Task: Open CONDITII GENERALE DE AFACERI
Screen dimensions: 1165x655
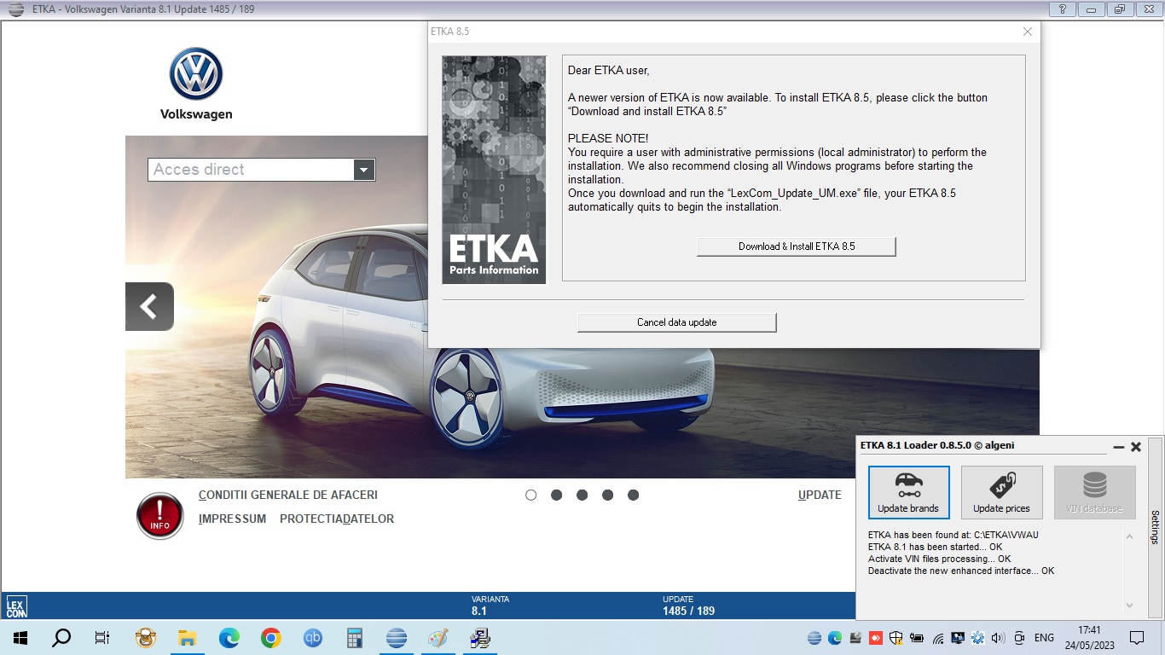Action: [288, 495]
